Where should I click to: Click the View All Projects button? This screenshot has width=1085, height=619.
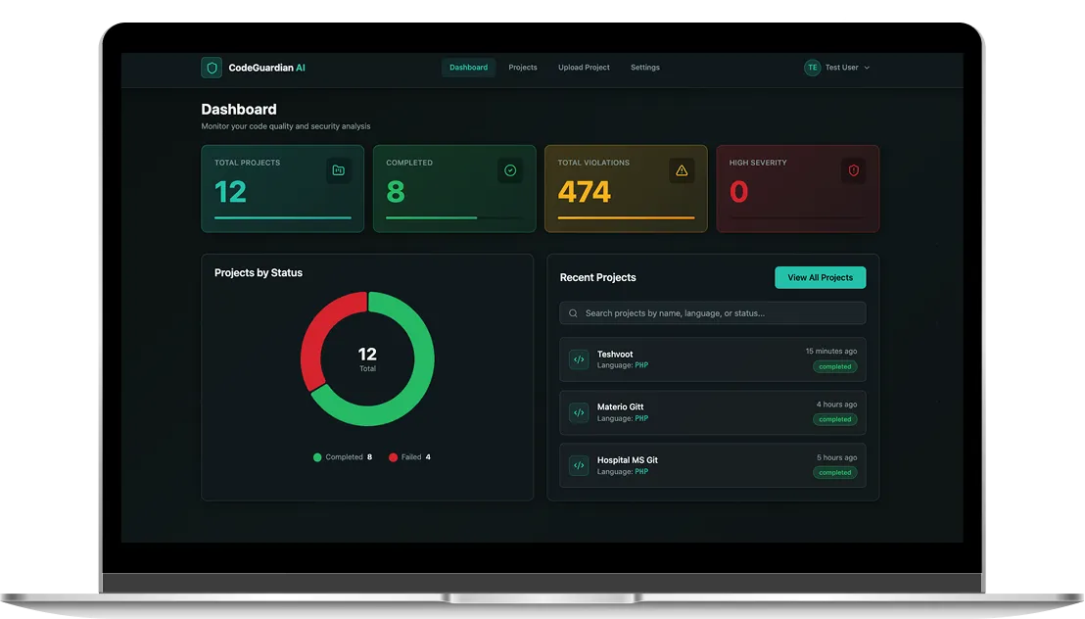[x=820, y=277]
